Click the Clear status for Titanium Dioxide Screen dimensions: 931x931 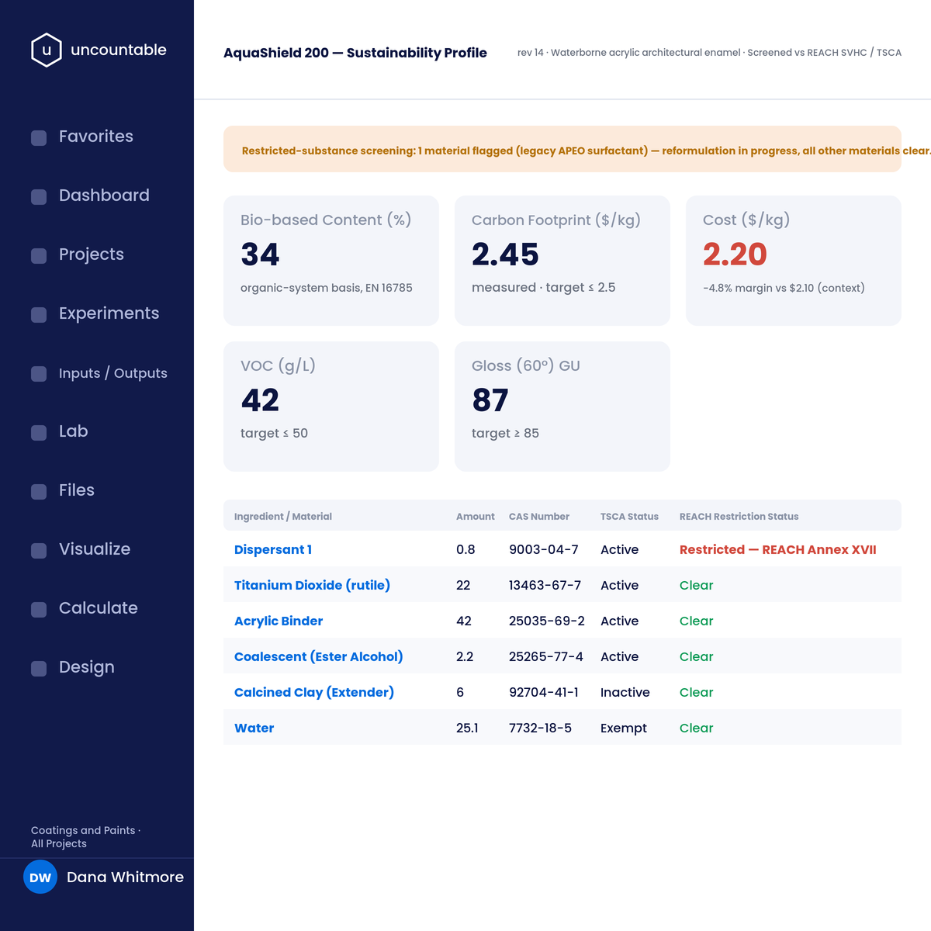pos(697,585)
